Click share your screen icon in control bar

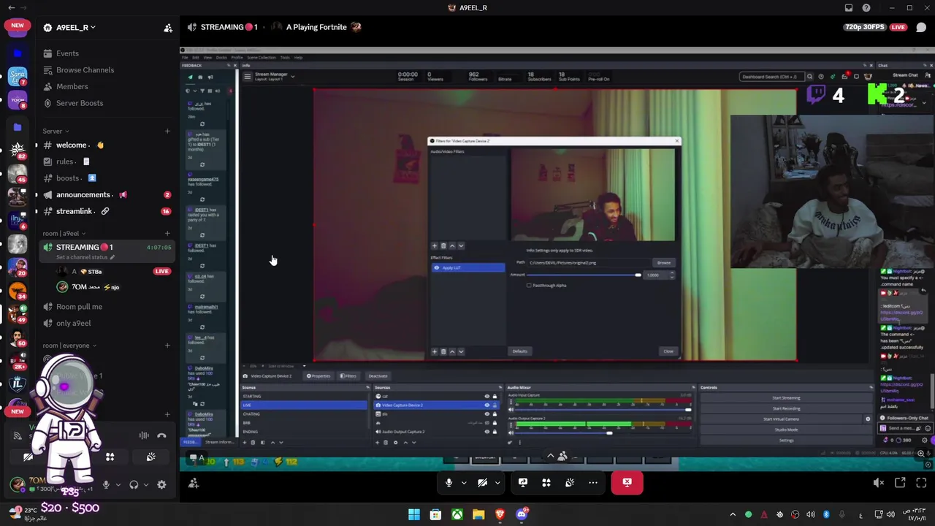(x=523, y=483)
